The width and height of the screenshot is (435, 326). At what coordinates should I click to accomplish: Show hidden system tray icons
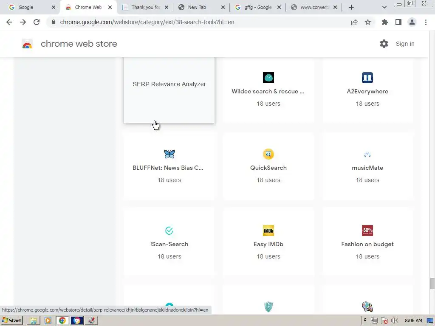tap(365, 320)
